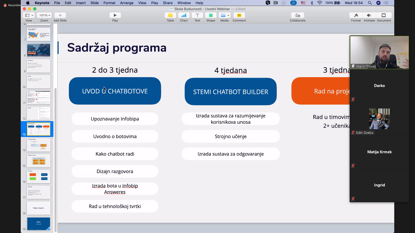Screen dimensions: 415x233
Task: Click Edin Dzebo's participant tile
Action: [379, 119]
